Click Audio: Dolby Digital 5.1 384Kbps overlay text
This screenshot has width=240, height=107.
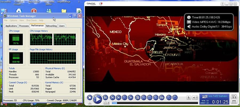pyautogui.click(x=212, y=27)
